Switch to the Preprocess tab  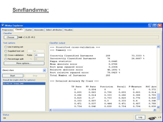(x=7, y=30)
